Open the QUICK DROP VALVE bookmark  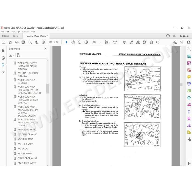pos(27,158)
